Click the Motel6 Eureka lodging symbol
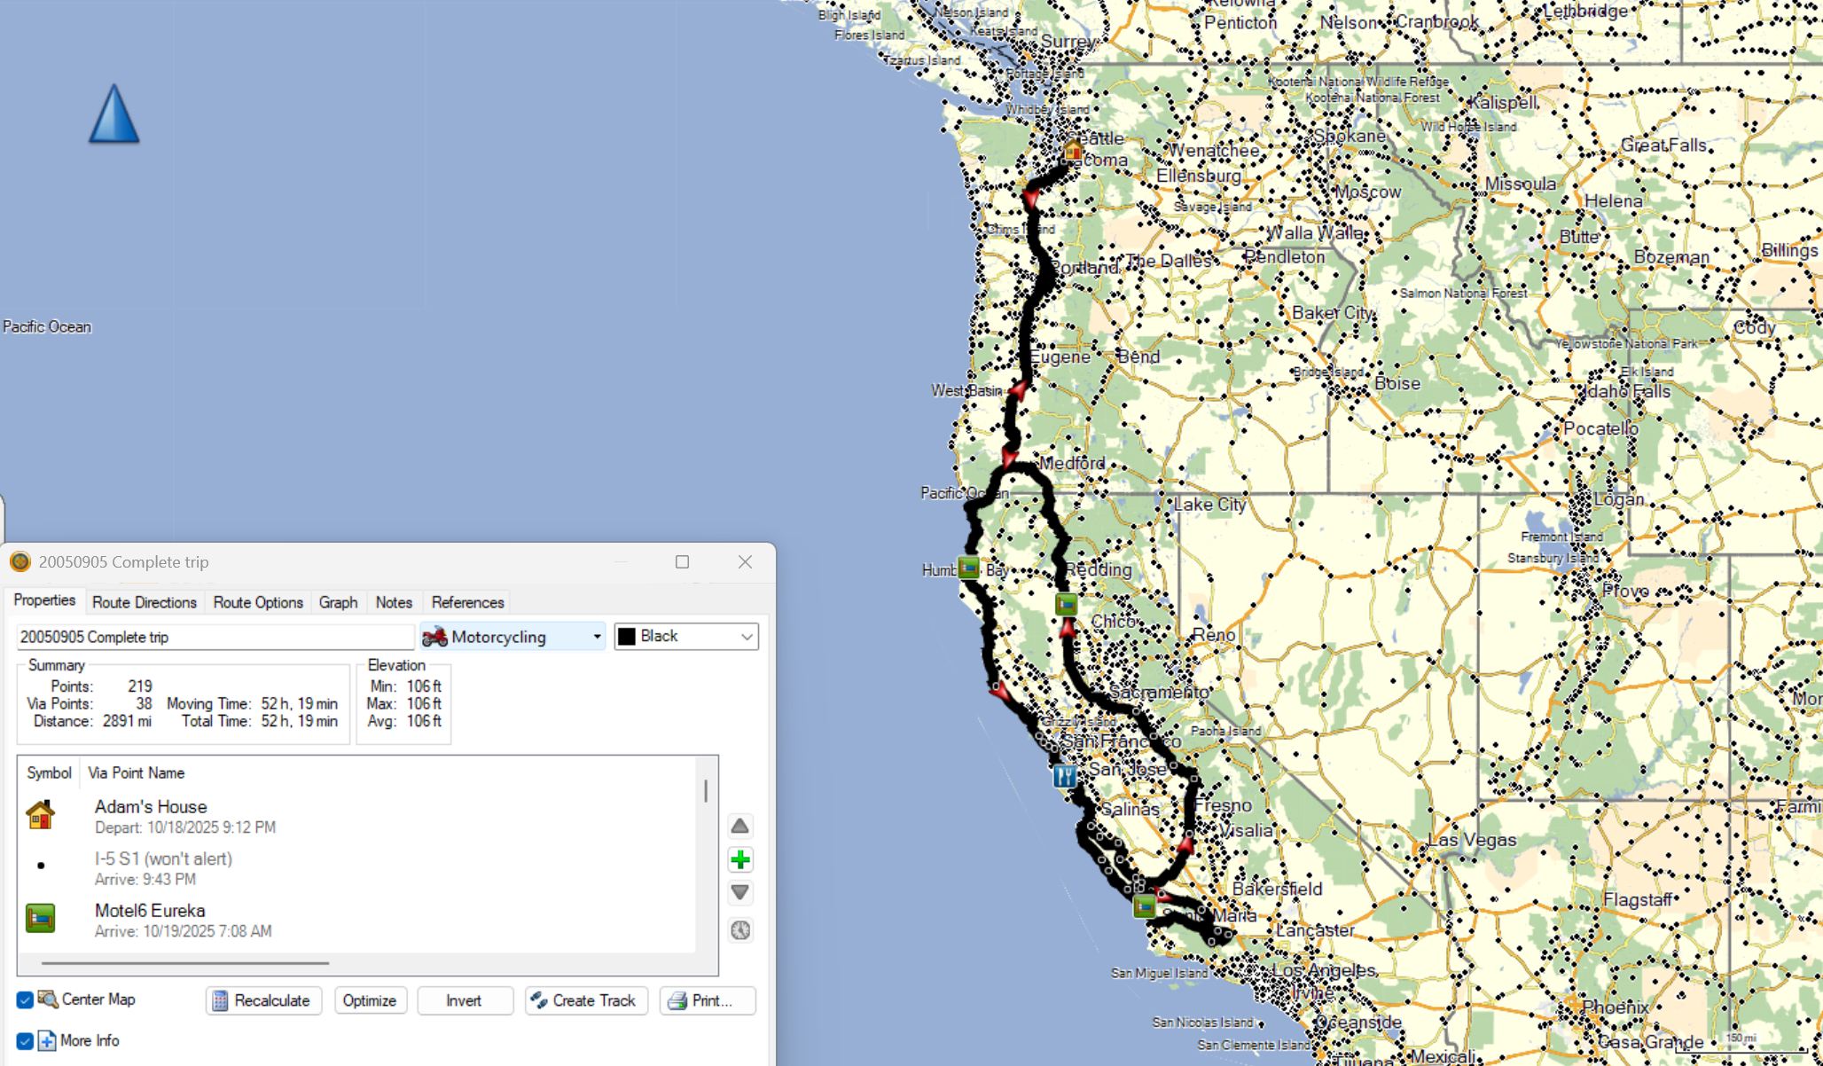 tap(41, 919)
